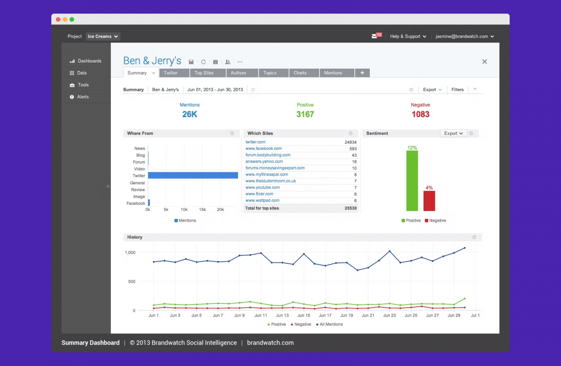Open www.myfitnesspal.com link
Viewport: 561px width, 366px height.
(266, 175)
